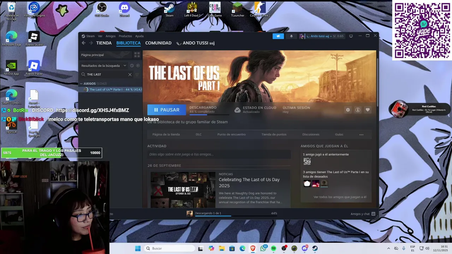The height and width of the screenshot is (254, 452).
Task: Open the ANDO TUSSI ssj profile tab
Action: [x=195, y=43]
